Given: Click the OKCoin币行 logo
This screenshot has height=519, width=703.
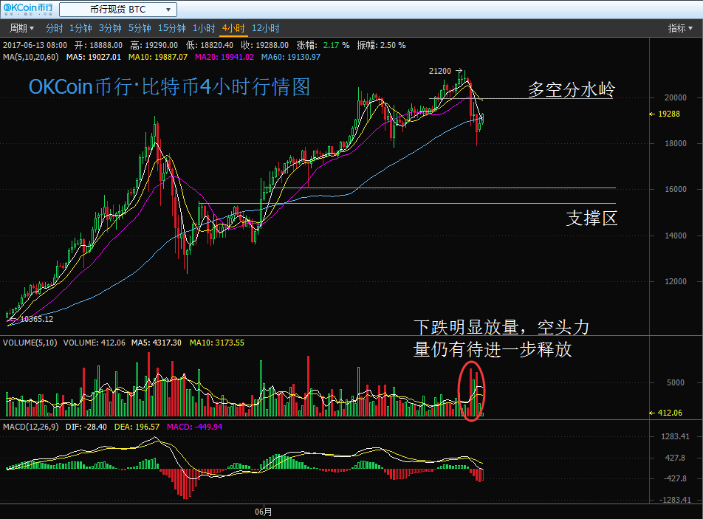Looking at the screenshot, I should click(27, 10).
